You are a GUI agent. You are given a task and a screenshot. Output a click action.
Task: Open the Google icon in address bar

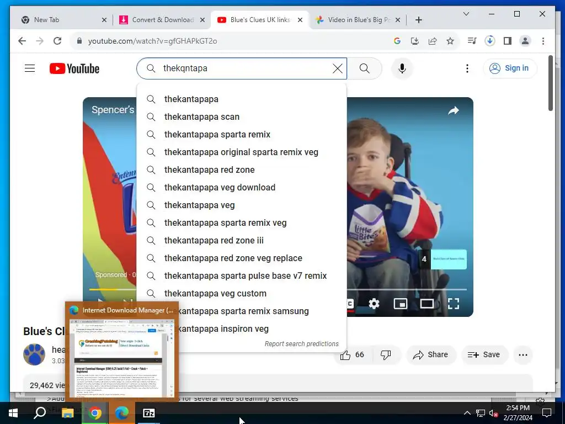397,41
